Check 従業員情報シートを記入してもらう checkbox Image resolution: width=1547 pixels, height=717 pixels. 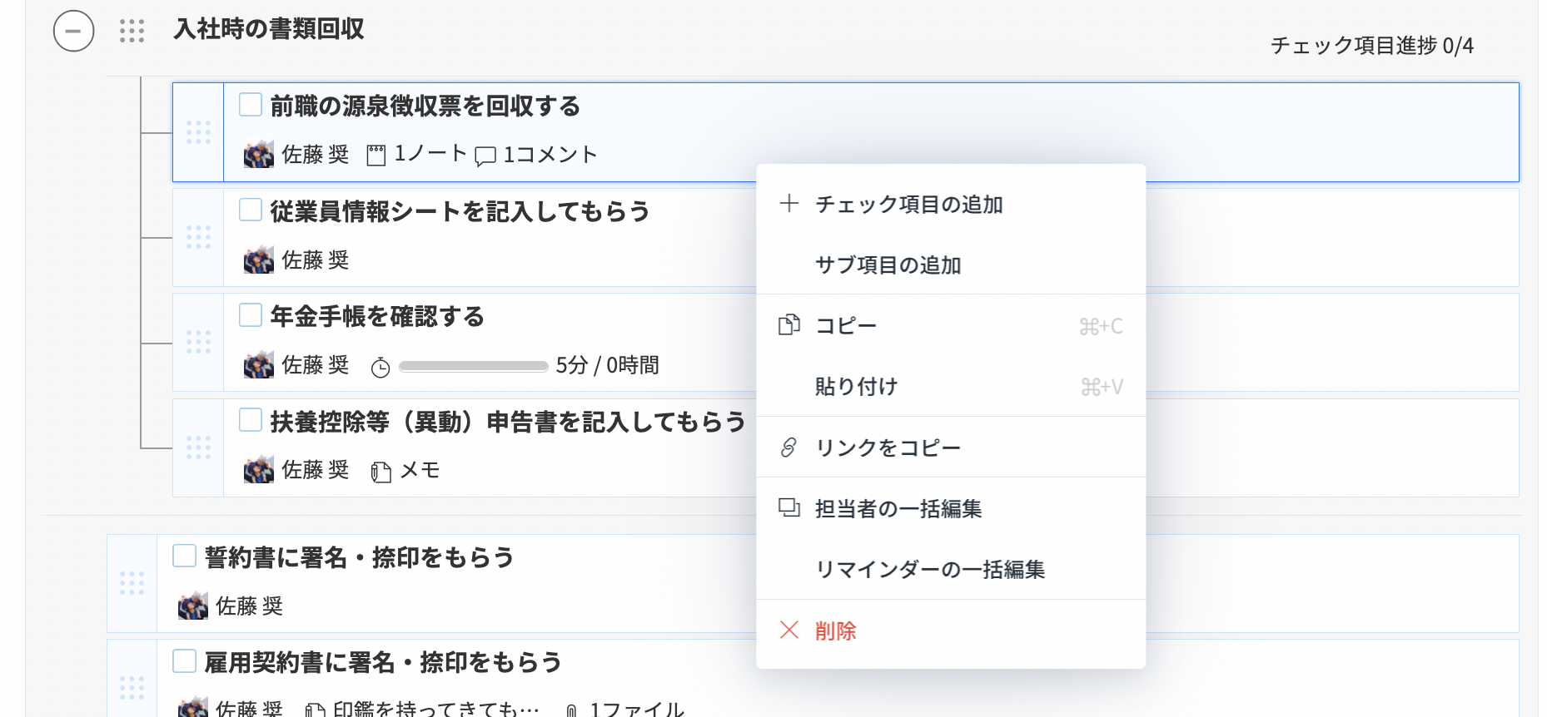[x=251, y=210]
